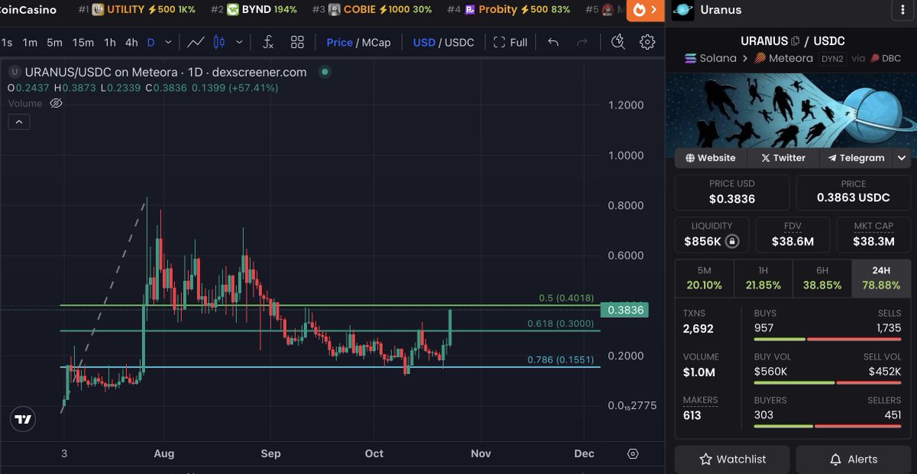
Task: Switch chart to MCap view
Action: 376,42
